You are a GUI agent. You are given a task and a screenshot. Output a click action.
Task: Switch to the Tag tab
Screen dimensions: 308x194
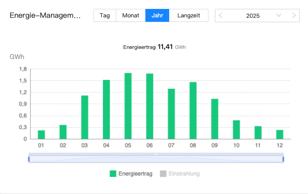(105, 16)
